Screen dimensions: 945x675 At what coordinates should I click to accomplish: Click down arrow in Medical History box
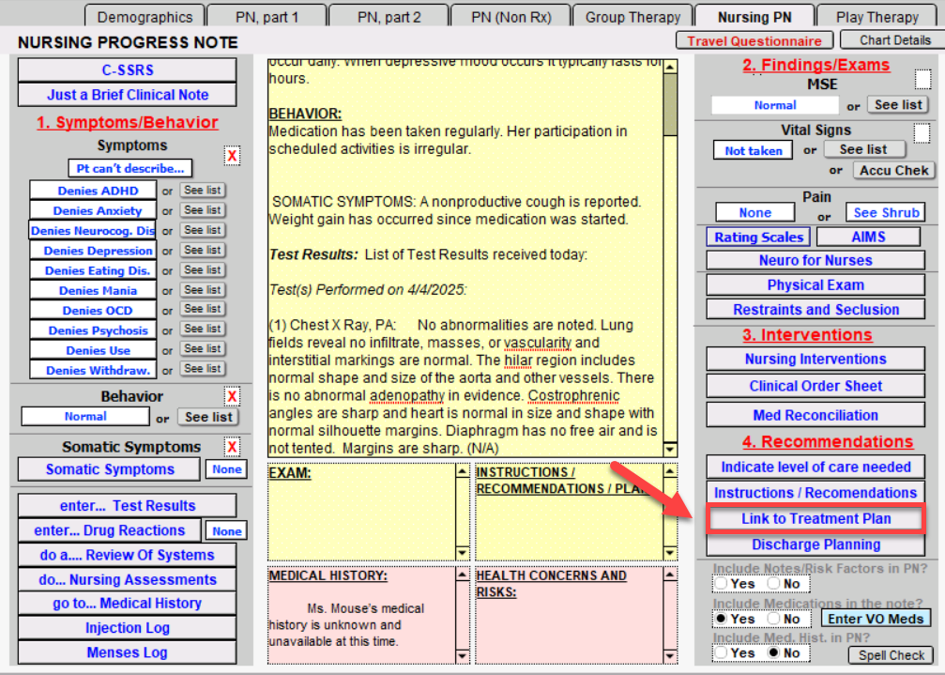(462, 655)
